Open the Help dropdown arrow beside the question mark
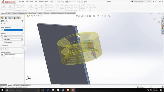The image size is (164, 92). tap(155, 2)
